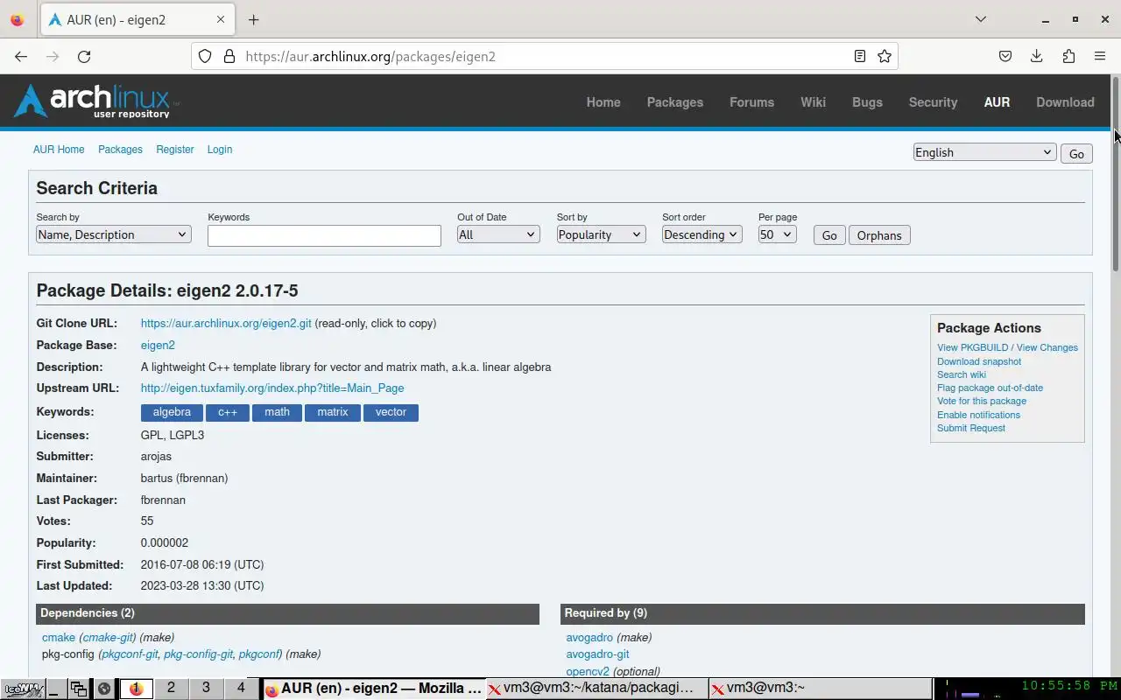1121x700 pixels.
Task: Open the Sort order Descending dropdown
Action: coord(702,234)
